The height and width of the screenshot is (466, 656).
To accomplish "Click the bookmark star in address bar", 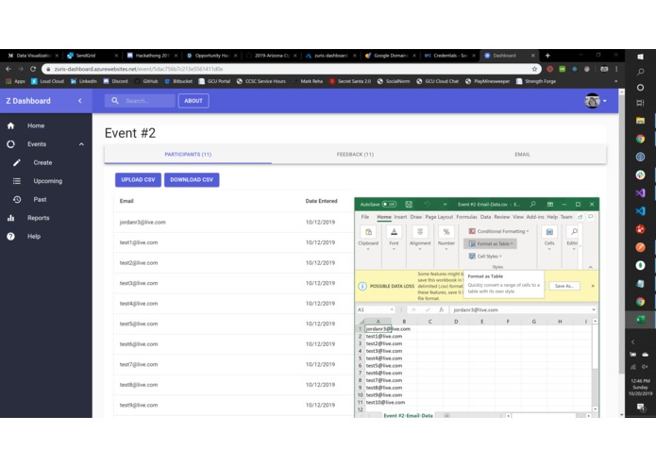I will tap(534, 69).
